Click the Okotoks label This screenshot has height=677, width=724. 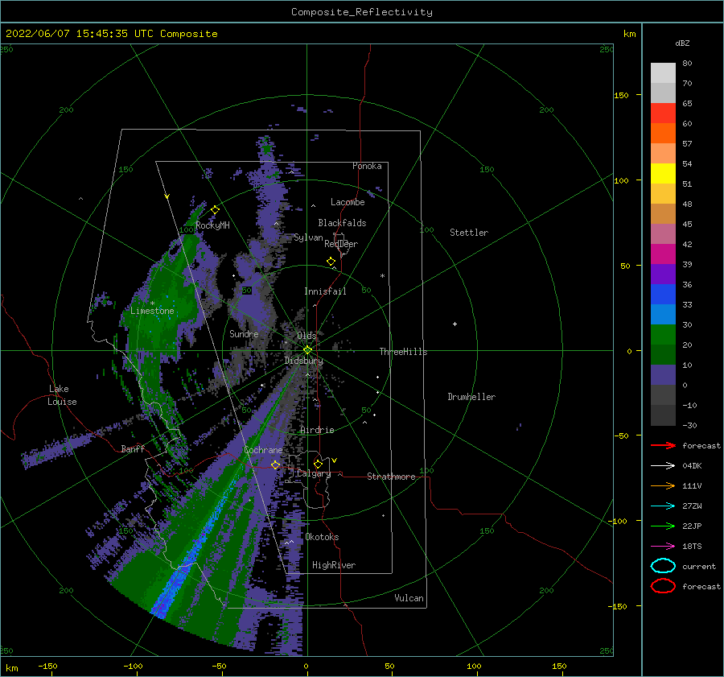click(323, 537)
